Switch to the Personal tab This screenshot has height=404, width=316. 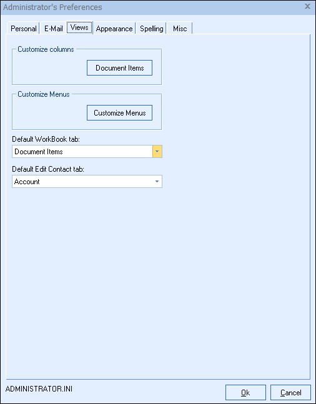click(24, 28)
